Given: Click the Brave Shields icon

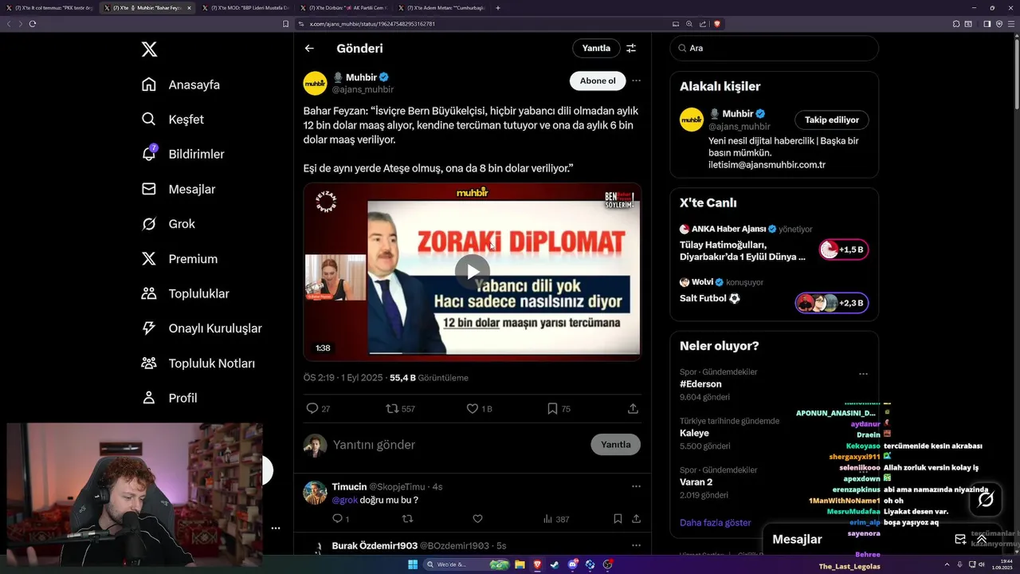Looking at the screenshot, I should click(x=717, y=24).
